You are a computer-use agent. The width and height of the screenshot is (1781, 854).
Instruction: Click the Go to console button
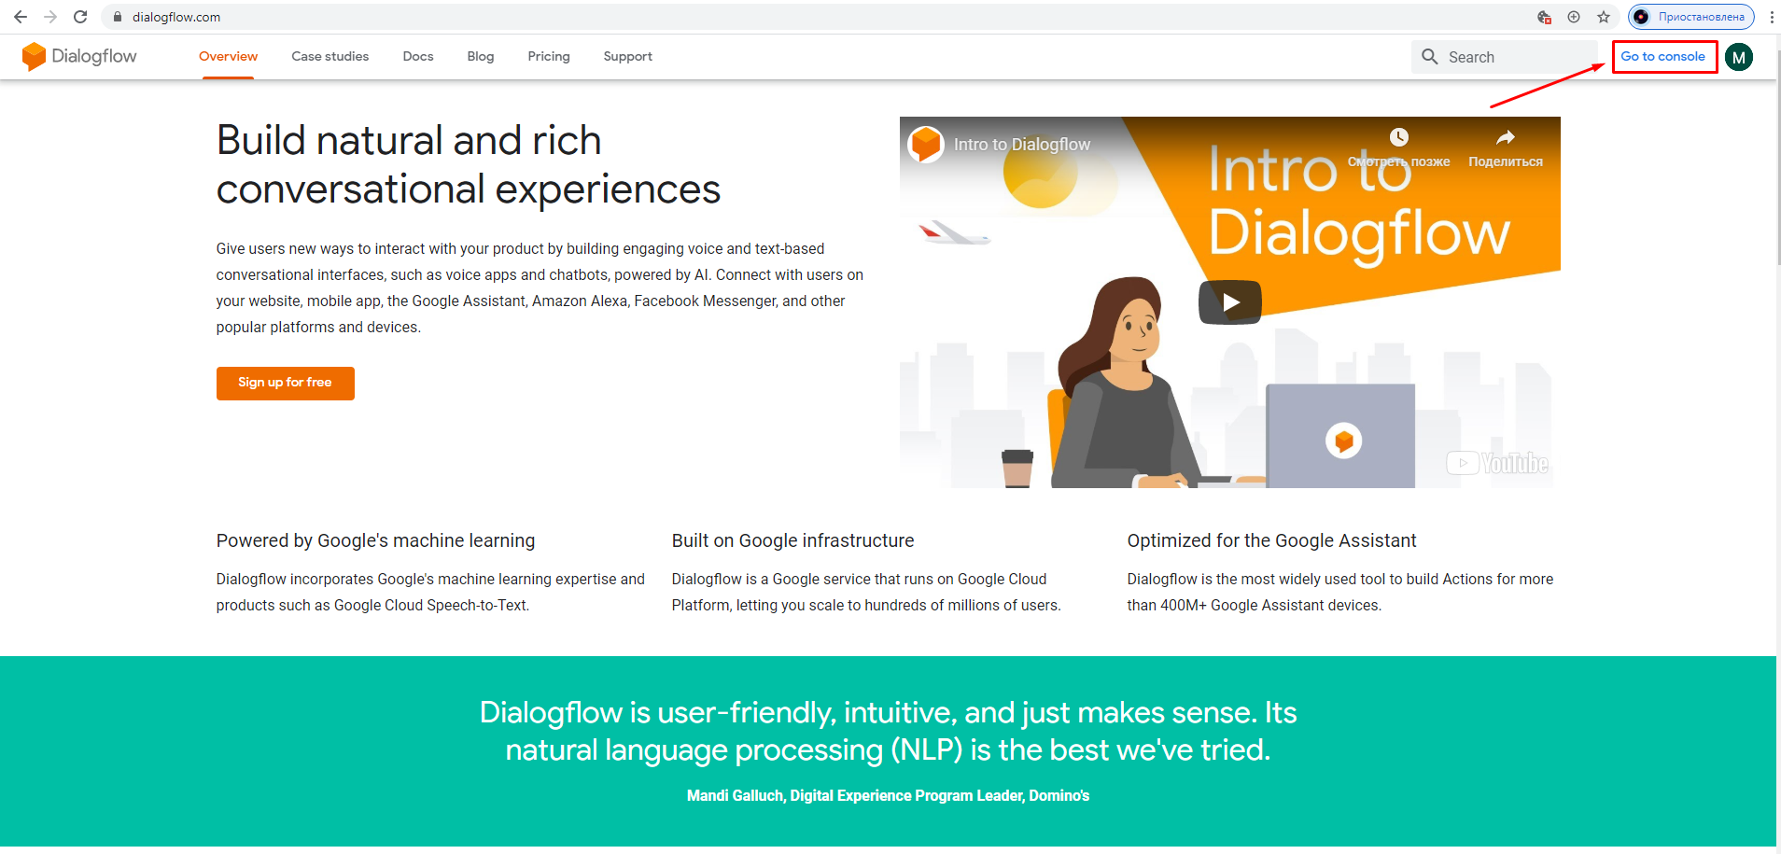1663,56
